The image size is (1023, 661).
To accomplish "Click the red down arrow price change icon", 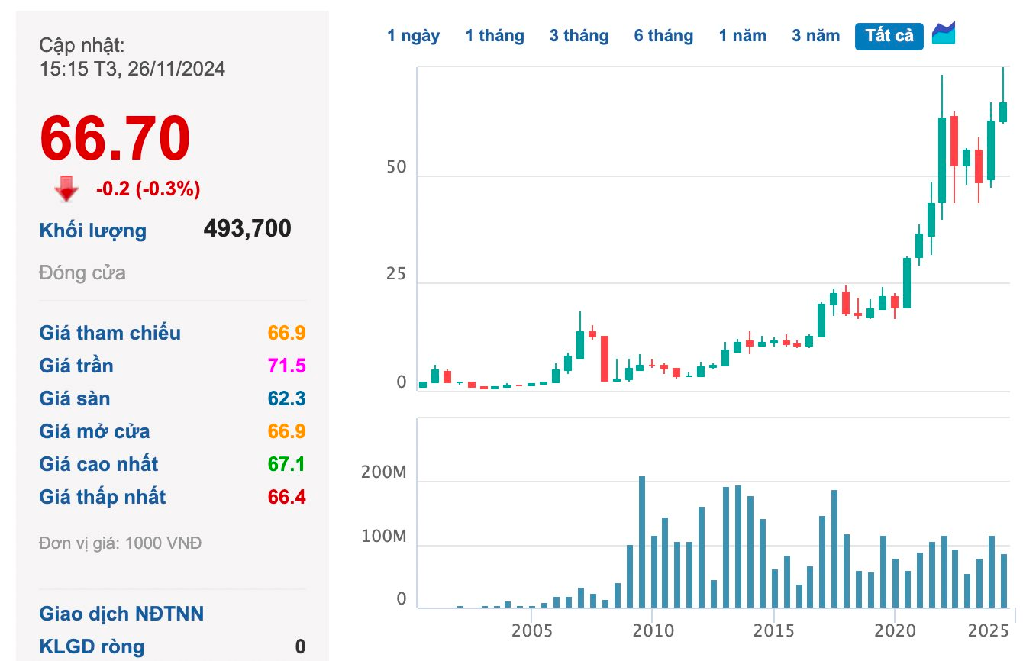I will [x=66, y=189].
